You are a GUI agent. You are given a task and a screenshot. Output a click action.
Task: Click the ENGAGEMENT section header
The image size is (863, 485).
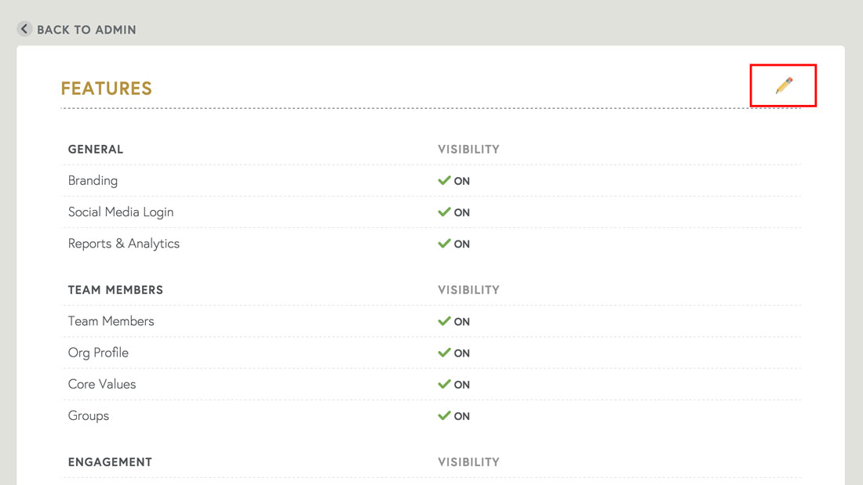pos(110,461)
